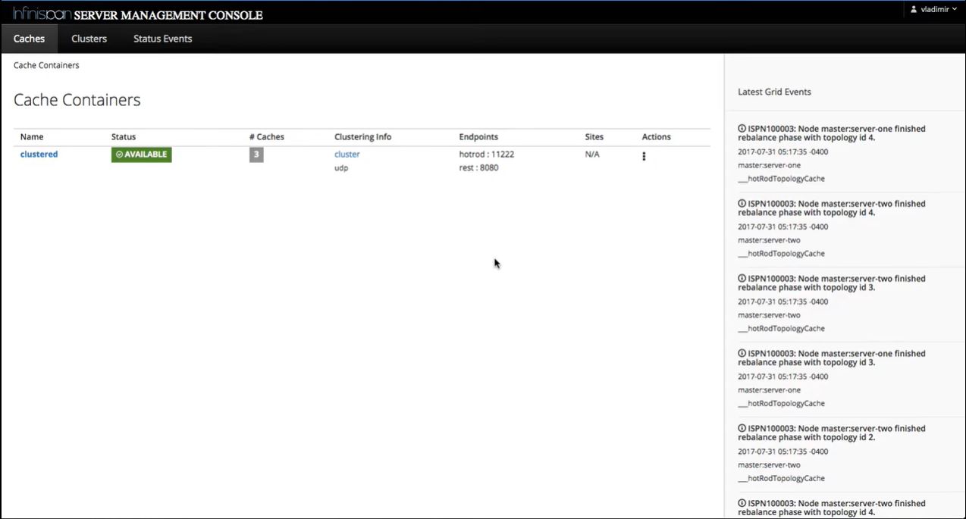Click the info icon of first server-one topology id 4 event
Image resolution: width=966 pixels, height=519 pixels.
click(x=742, y=129)
